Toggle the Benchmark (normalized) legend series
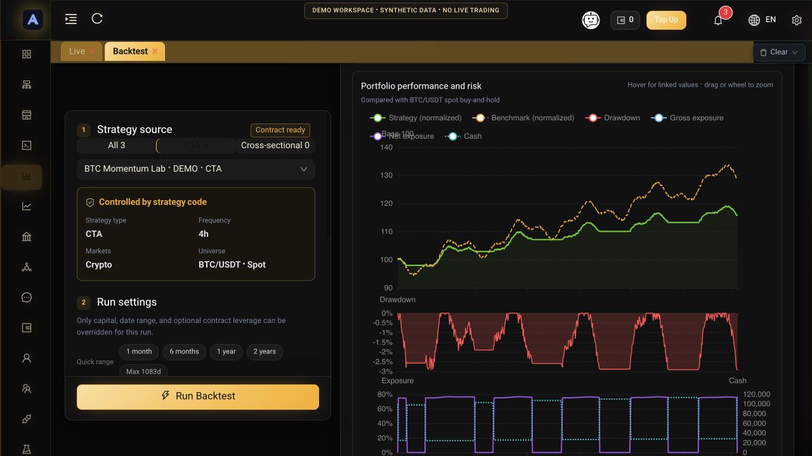Viewport: 812px width, 456px height. tap(523, 118)
